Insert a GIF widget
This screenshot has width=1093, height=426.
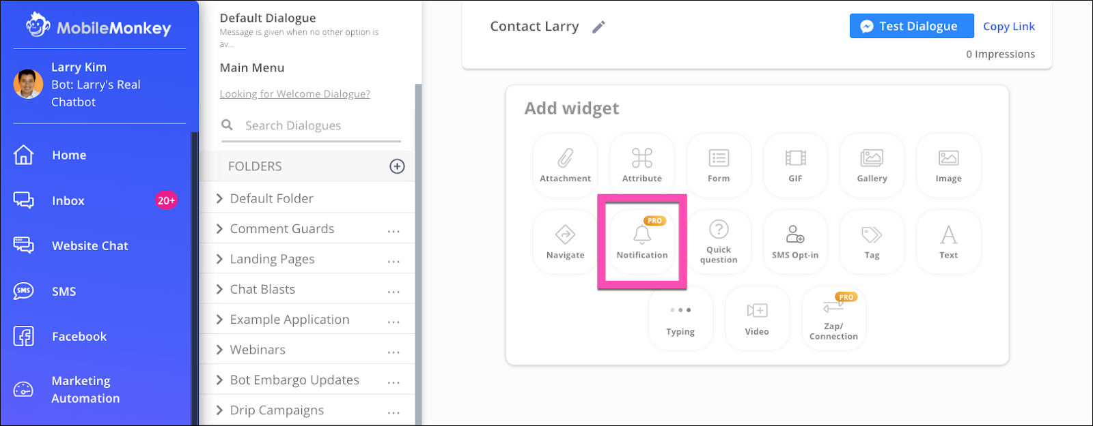794,165
